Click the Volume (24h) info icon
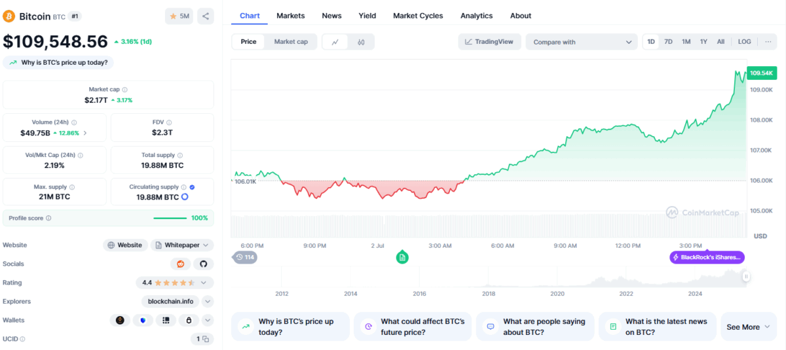786x350 pixels. [74, 122]
